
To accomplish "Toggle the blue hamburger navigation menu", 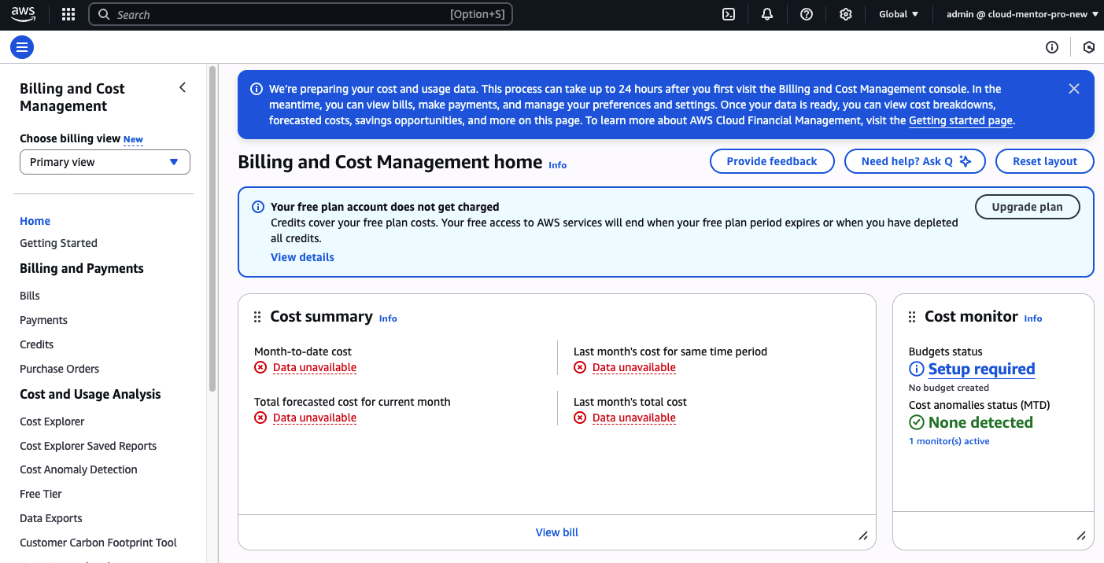I will 22,47.
